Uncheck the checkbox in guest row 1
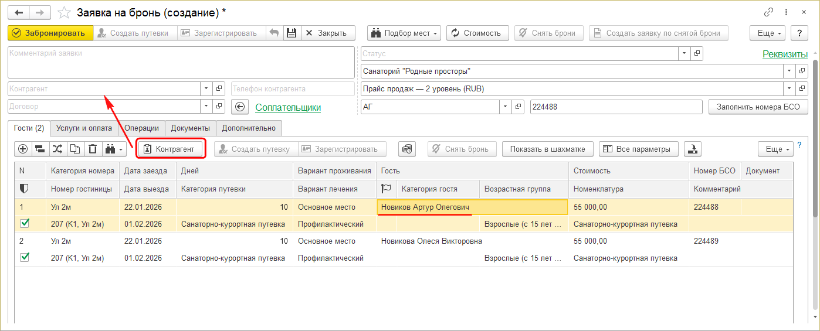 (24, 223)
